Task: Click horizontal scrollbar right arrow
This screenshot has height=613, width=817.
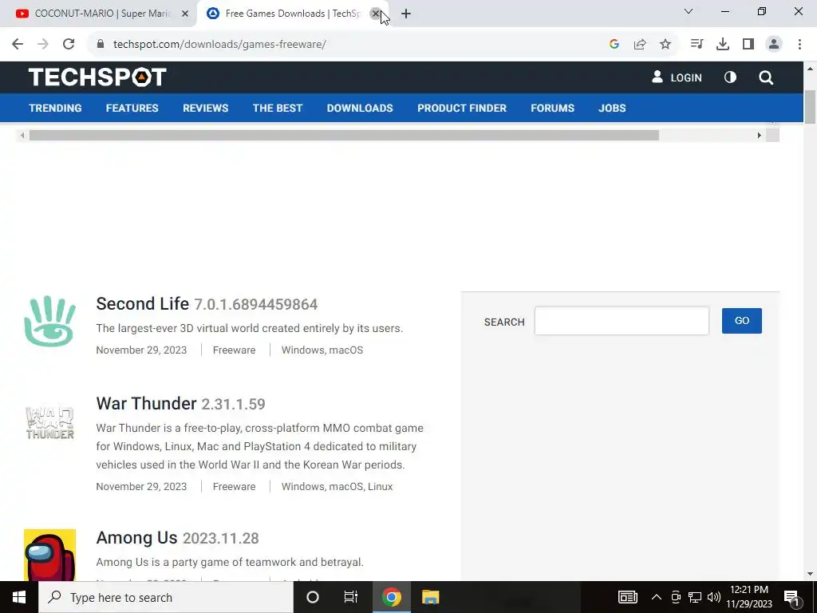Action: [760, 136]
